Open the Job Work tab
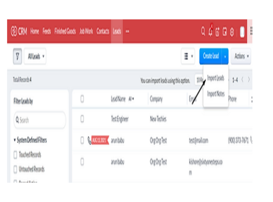Viewport: 273px width, 202px height. (x=86, y=31)
